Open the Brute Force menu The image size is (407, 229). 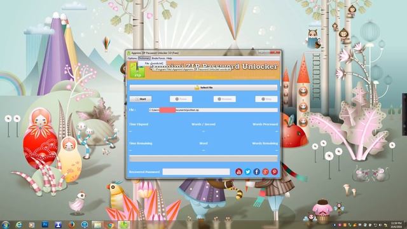coord(158,59)
